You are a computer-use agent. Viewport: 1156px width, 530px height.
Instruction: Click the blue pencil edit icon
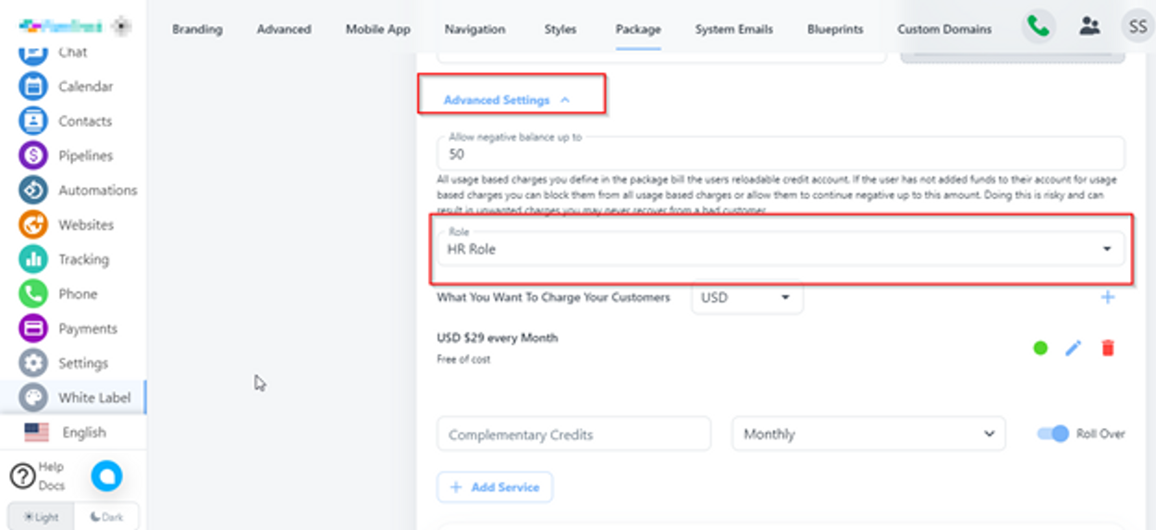(1073, 349)
